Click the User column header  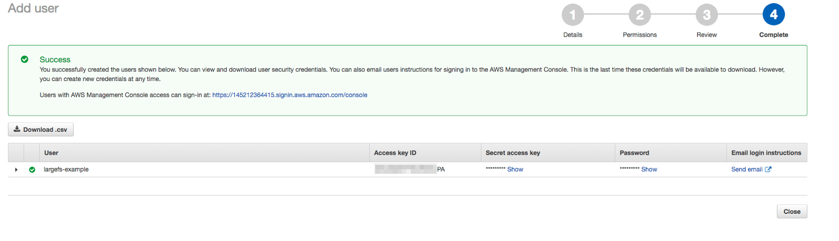tap(51, 153)
